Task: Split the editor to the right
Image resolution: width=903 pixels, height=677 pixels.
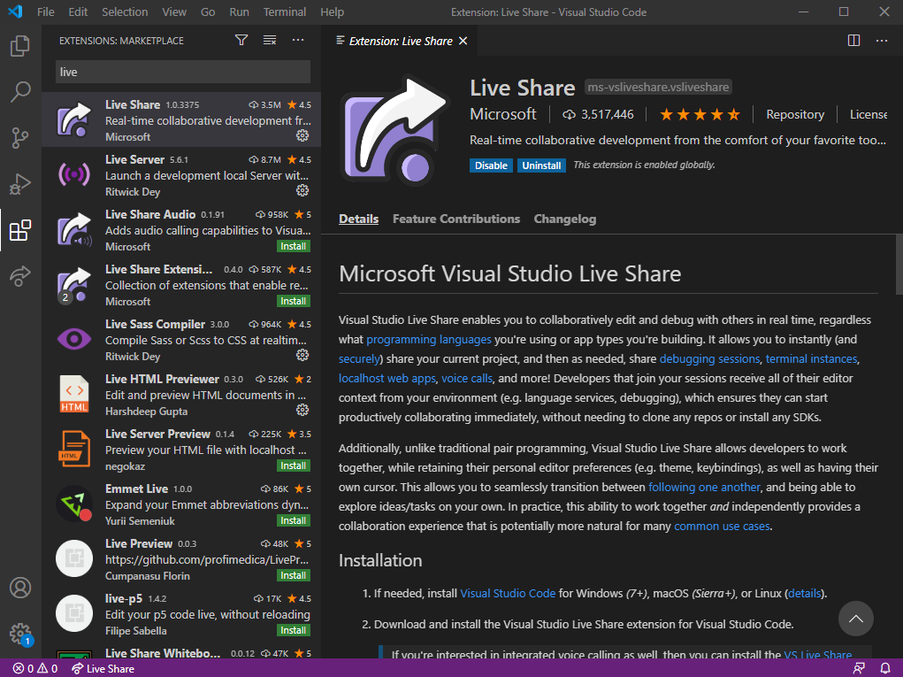Action: (x=853, y=40)
